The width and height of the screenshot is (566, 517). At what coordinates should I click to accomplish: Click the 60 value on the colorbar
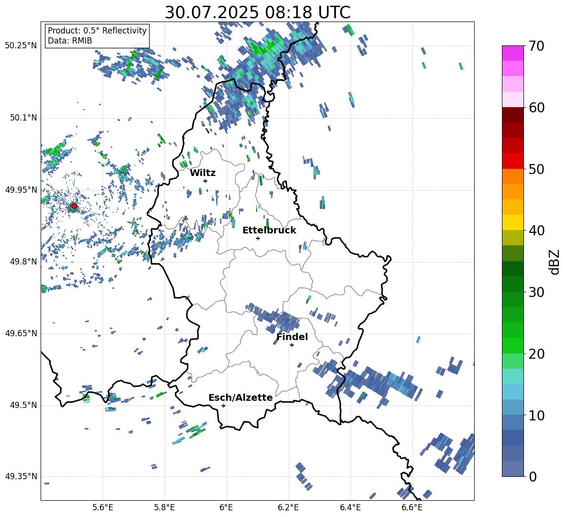(x=537, y=108)
